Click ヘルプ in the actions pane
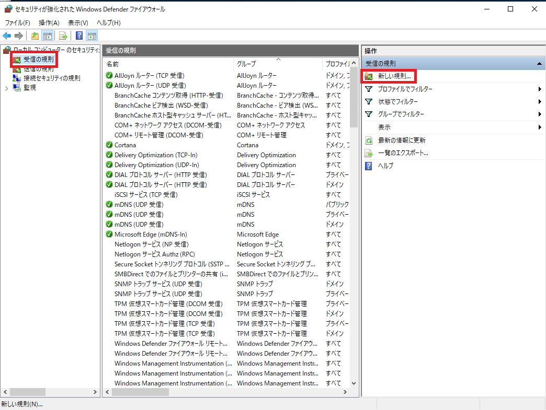546x410 pixels. click(386, 166)
